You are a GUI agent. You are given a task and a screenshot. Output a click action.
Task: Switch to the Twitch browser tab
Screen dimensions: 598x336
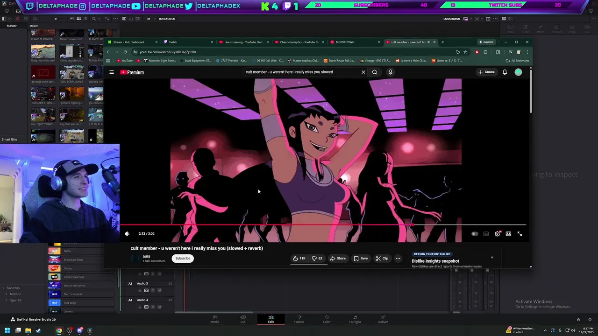point(187,42)
